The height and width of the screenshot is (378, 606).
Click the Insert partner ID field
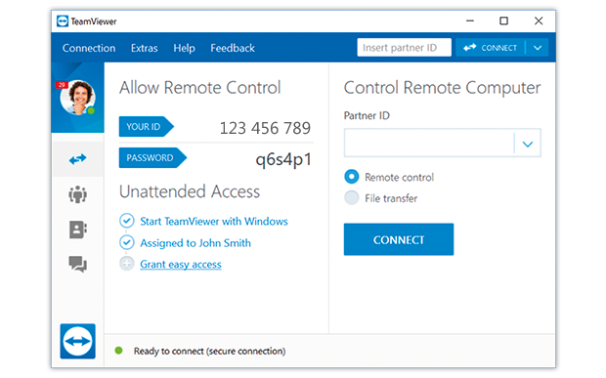point(404,48)
